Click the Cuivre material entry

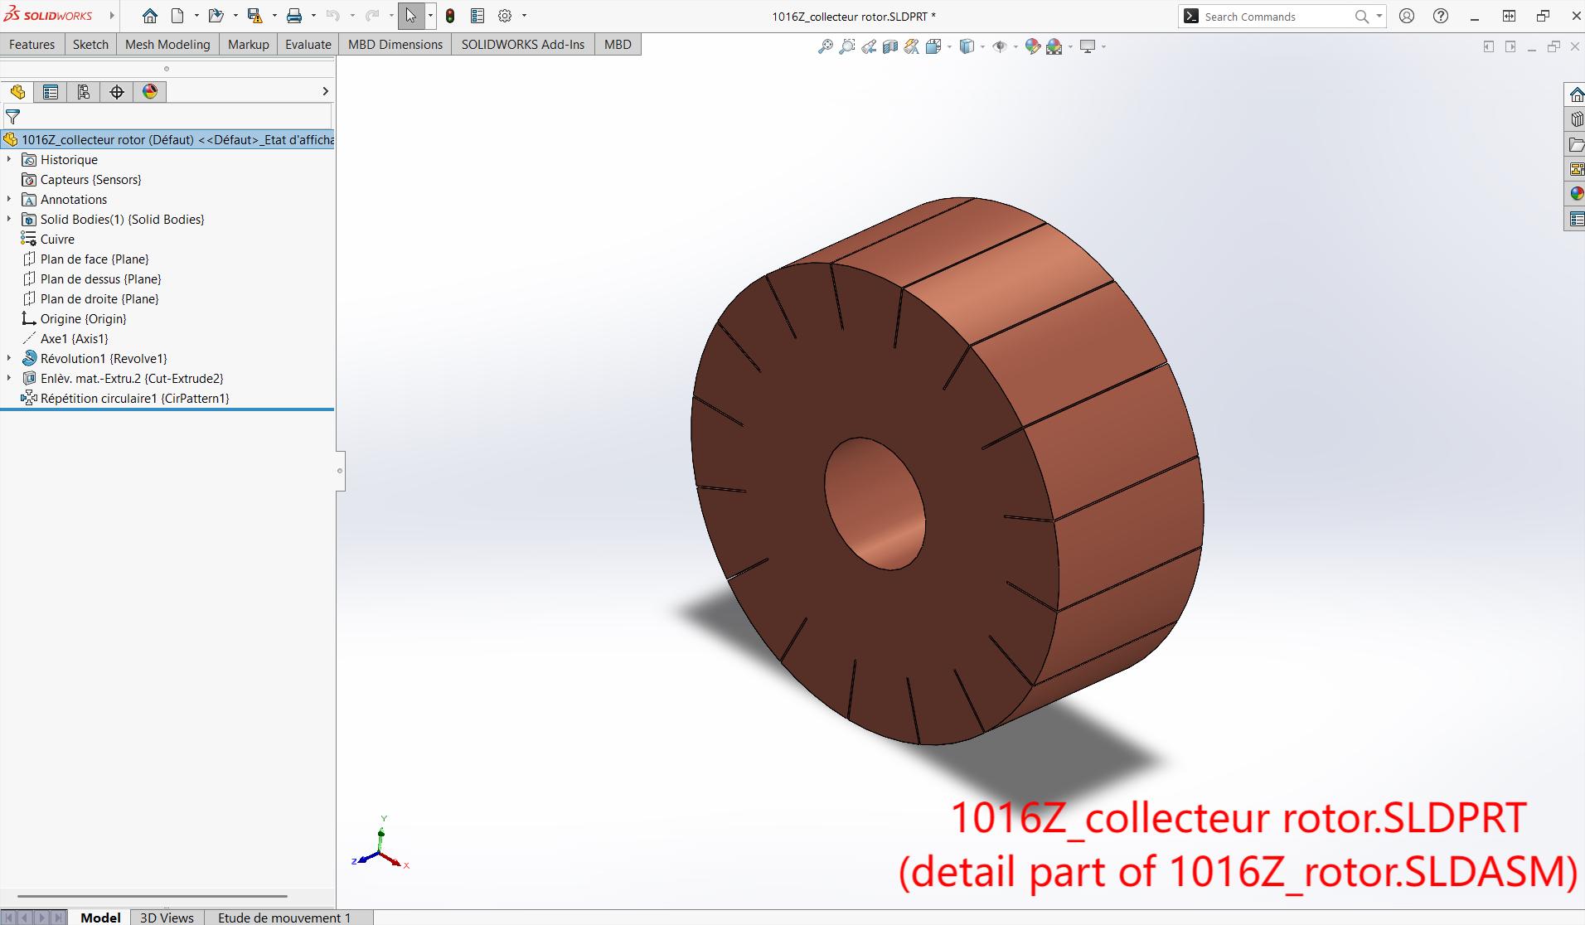click(x=56, y=239)
